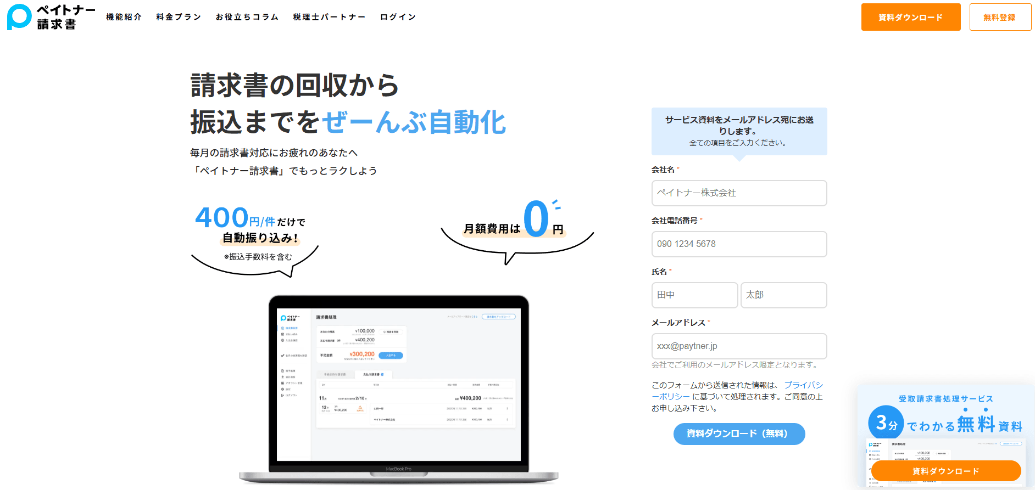Click the ログイン link
Image resolution: width=1035 pixels, height=490 pixels.
(x=398, y=17)
